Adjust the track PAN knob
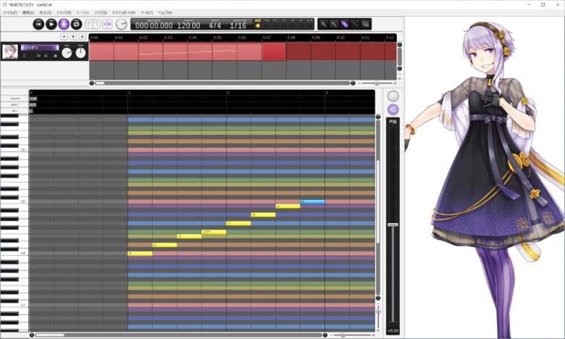Viewport: 565px width, 339px height. click(80, 53)
